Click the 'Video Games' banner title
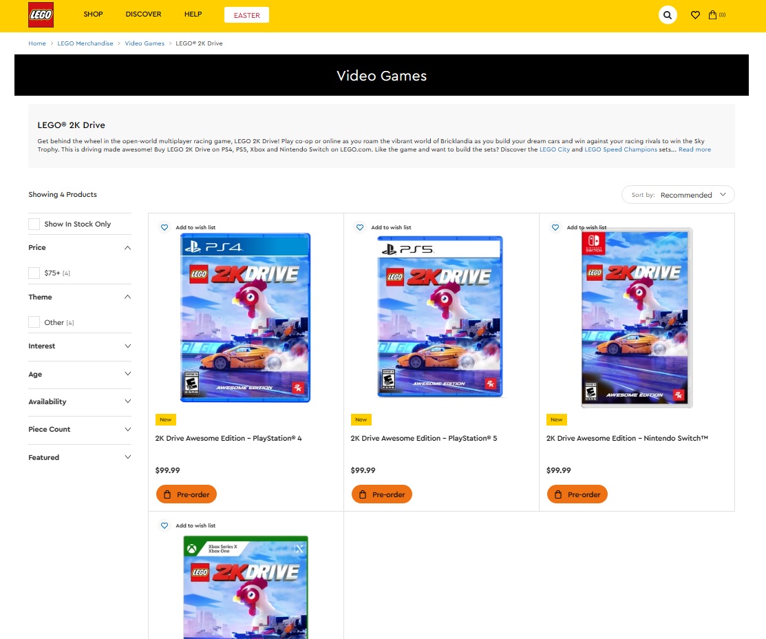This screenshot has height=639, width=766. coord(381,76)
